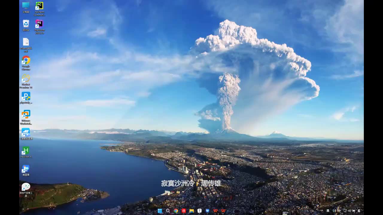Open the Windows Start menu
Image resolution: width=383 pixels, height=215 pixels.
click(160, 211)
